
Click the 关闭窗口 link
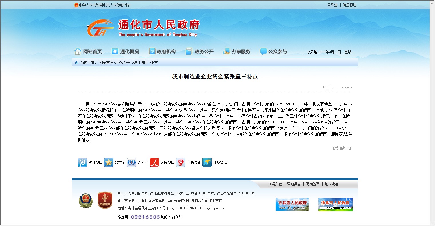pyautogui.click(x=342, y=148)
